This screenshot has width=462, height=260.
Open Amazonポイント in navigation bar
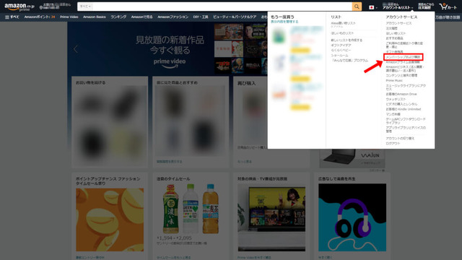[40, 17]
